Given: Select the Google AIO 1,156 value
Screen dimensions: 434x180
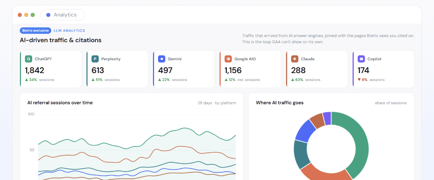Looking at the screenshot, I should click(233, 70).
